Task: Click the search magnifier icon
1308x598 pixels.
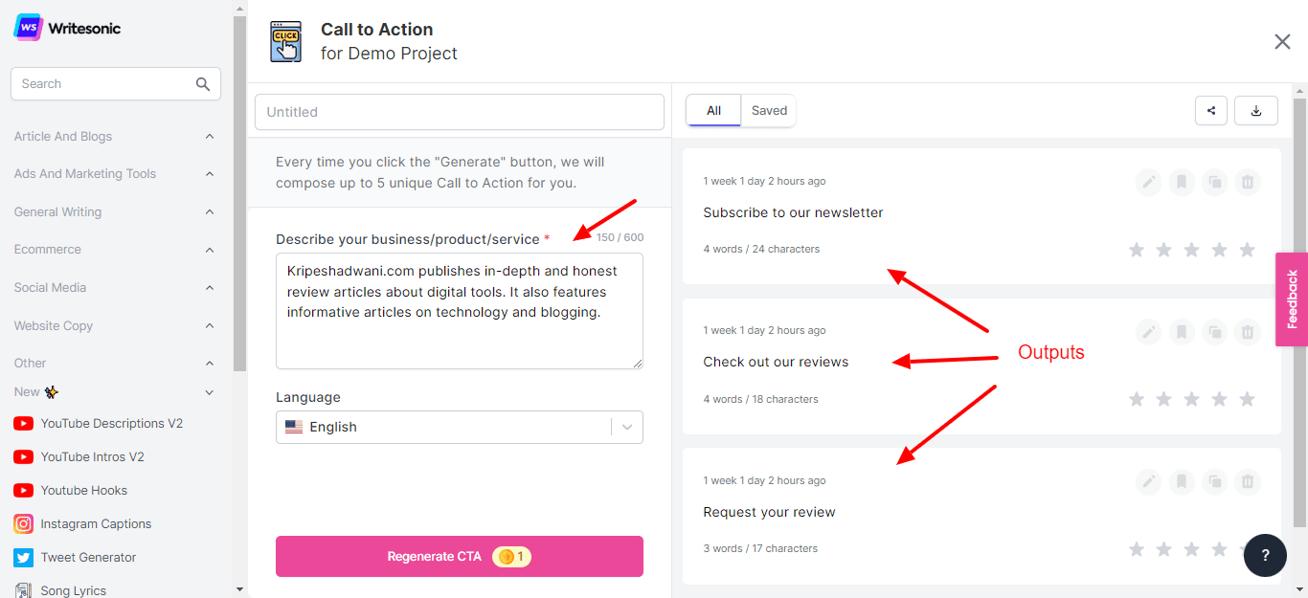Action: pyautogui.click(x=203, y=84)
